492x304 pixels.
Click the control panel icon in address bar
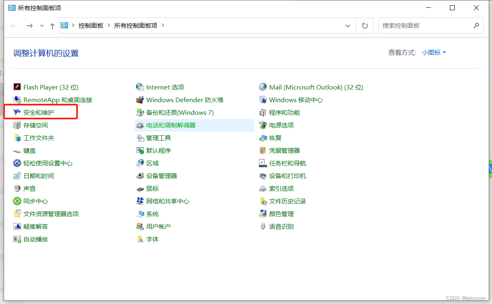[64, 25]
